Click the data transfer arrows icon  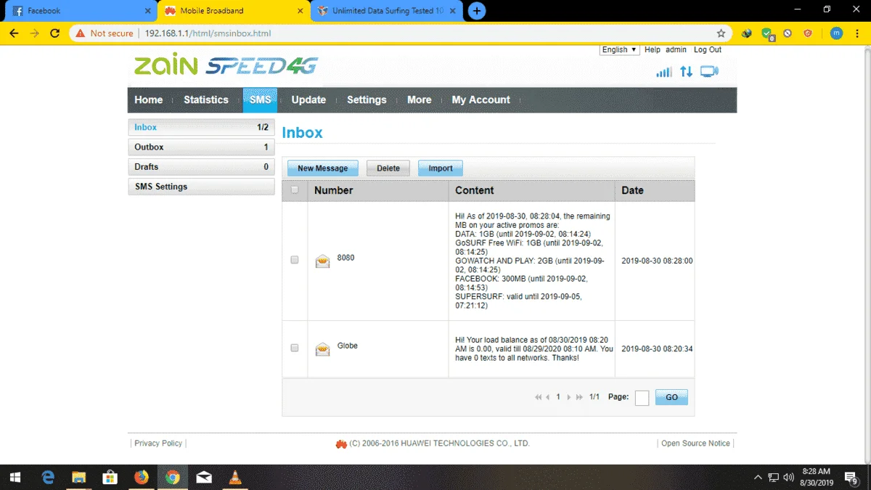[x=686, y=72]
